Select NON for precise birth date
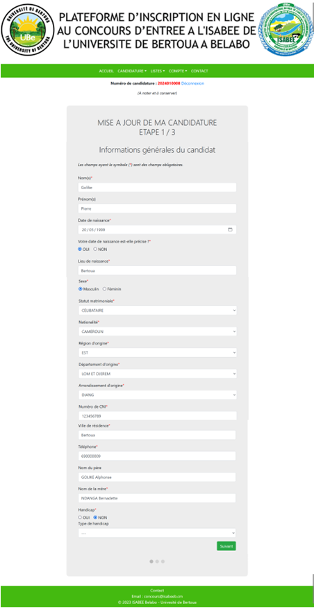314x608 pixels. [95, 249]
